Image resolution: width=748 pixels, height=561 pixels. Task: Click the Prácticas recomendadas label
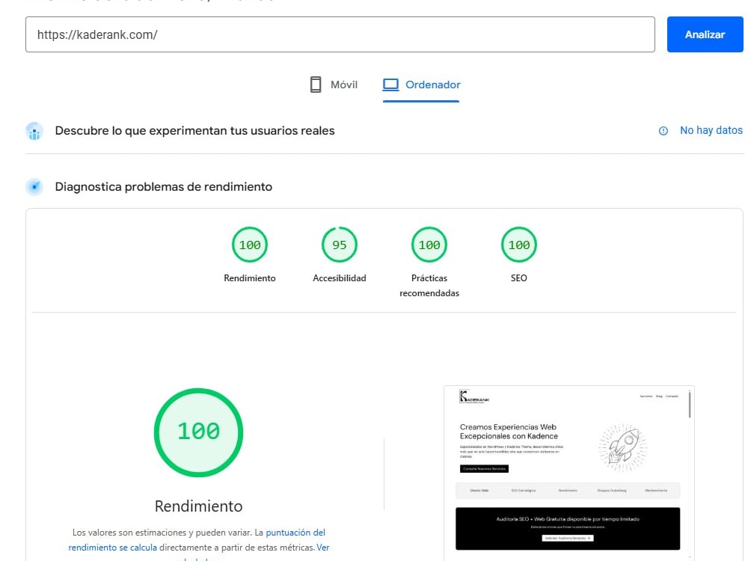coord(429,285)
